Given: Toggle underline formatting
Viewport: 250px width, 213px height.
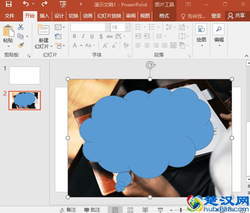Looking at the screenshot, I should click(92, 36).
